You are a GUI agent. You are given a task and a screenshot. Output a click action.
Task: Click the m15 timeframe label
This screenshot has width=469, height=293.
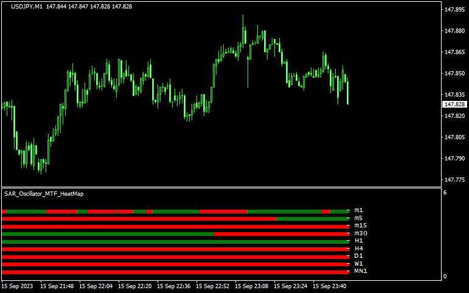[x=361, y=226]
